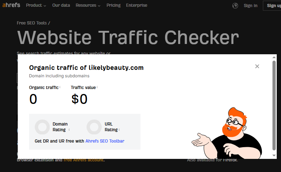This screenshot has width=281, height=172.
Task: Click the Domain Rating circle gauge
Action: click(x=42, y=127)
